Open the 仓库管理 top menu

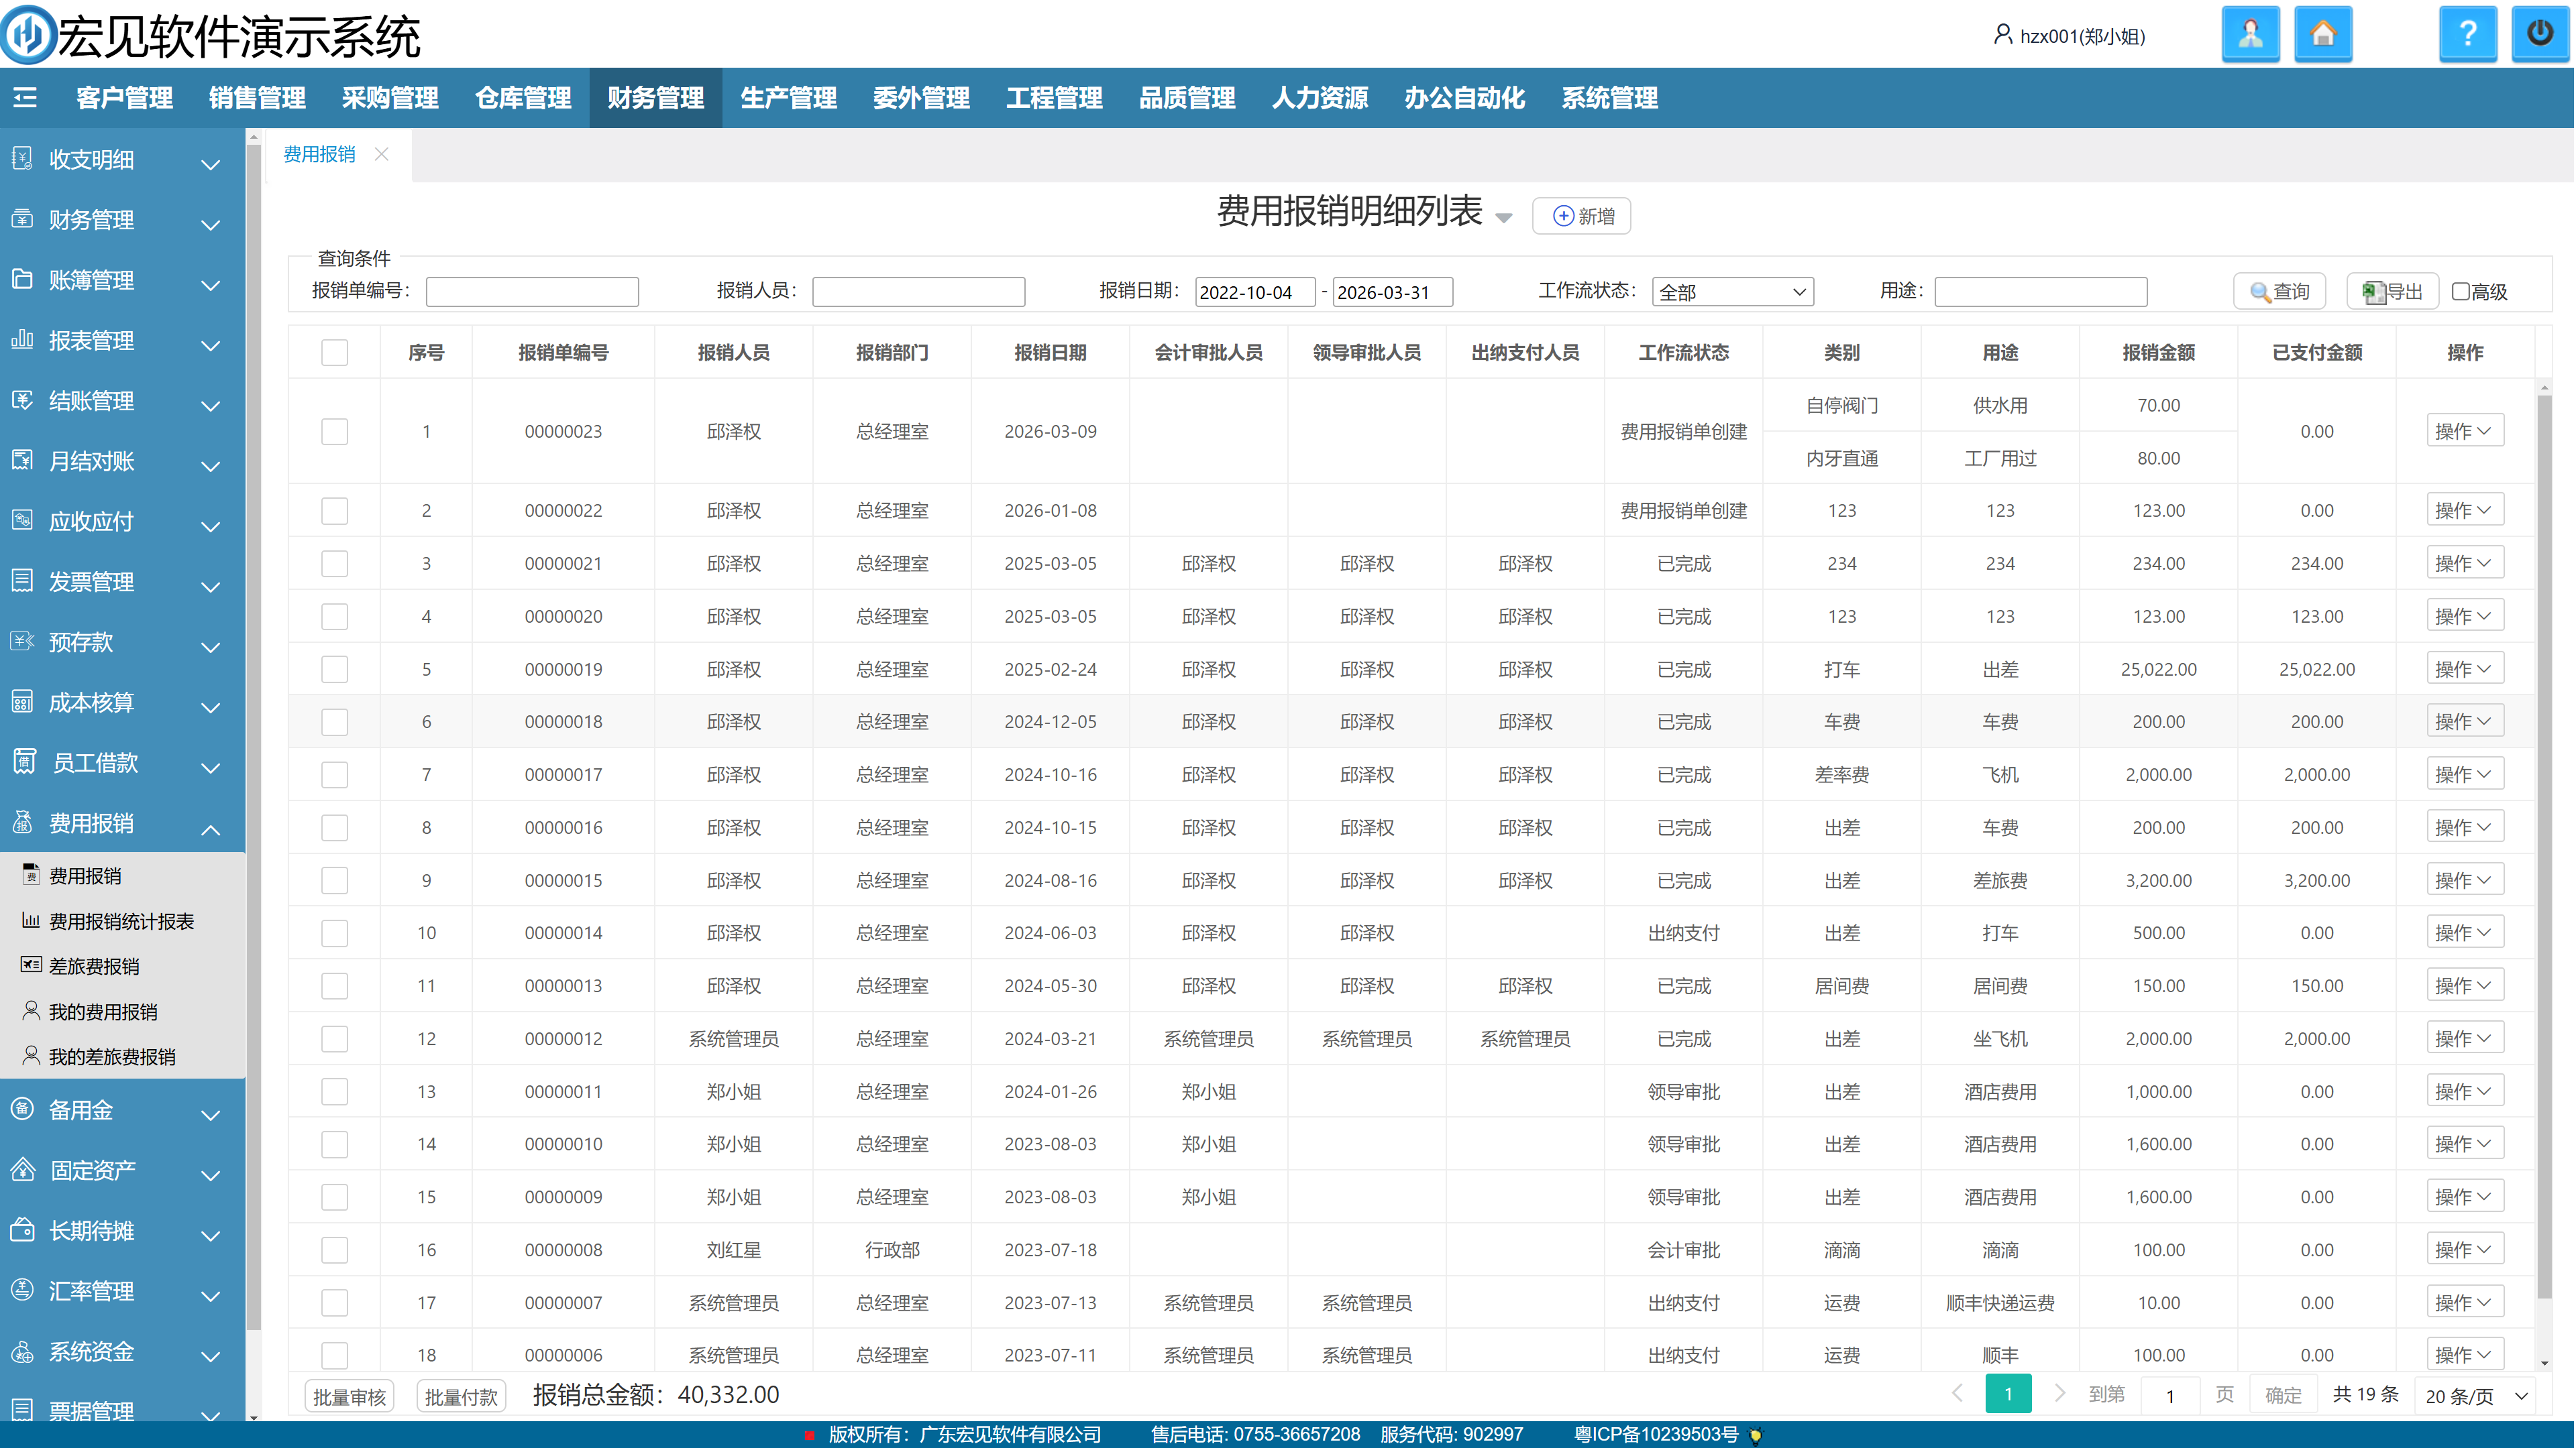click(523, 98)
